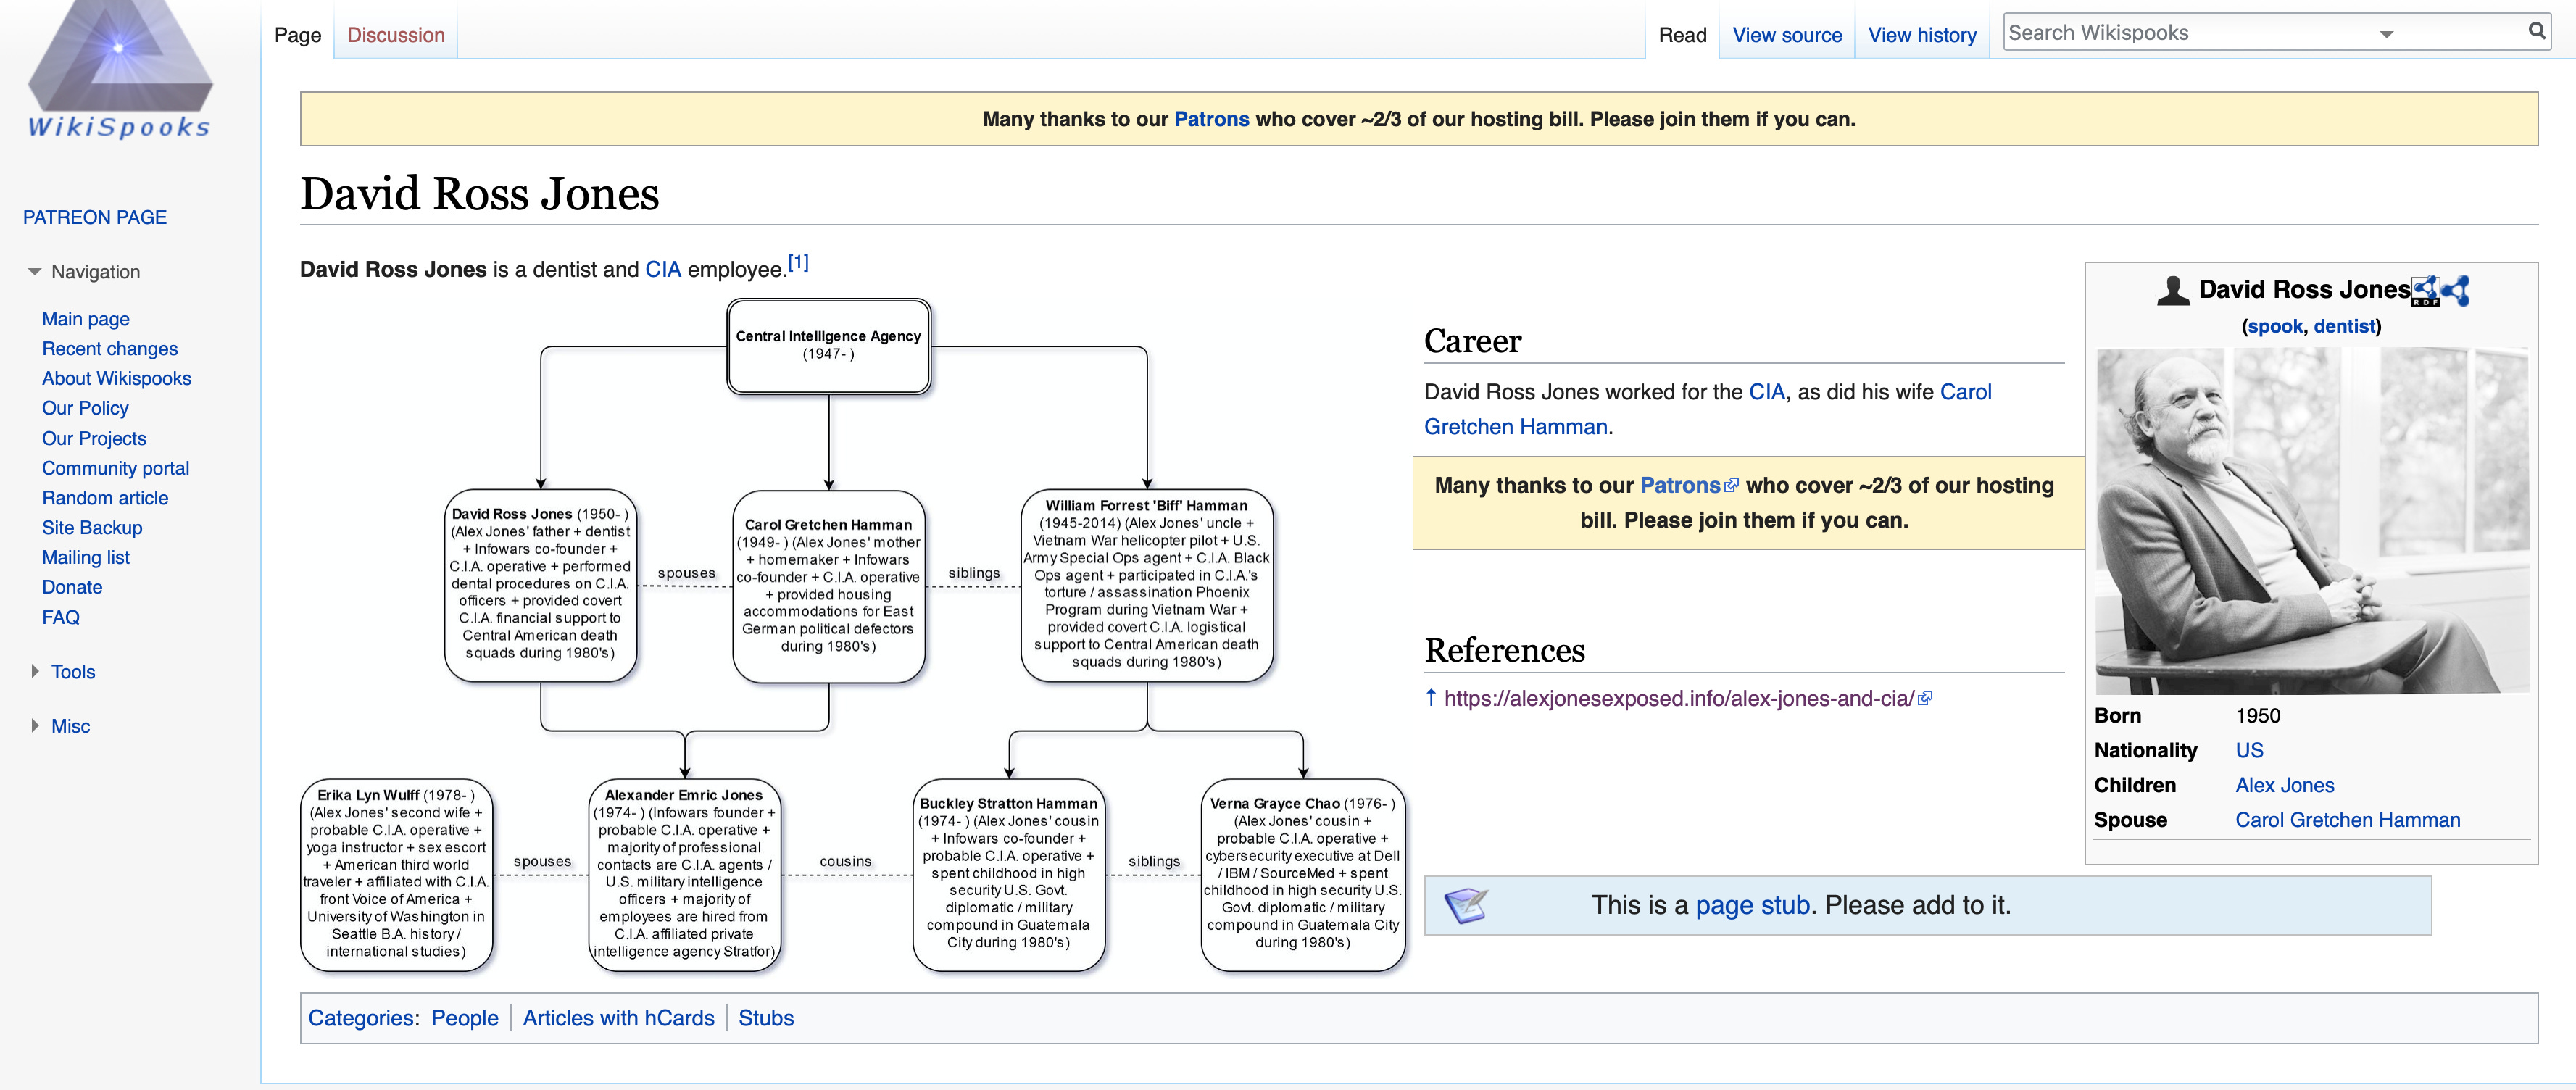Open Recent changes
2576x1090 pixels.
click(110, 349)
